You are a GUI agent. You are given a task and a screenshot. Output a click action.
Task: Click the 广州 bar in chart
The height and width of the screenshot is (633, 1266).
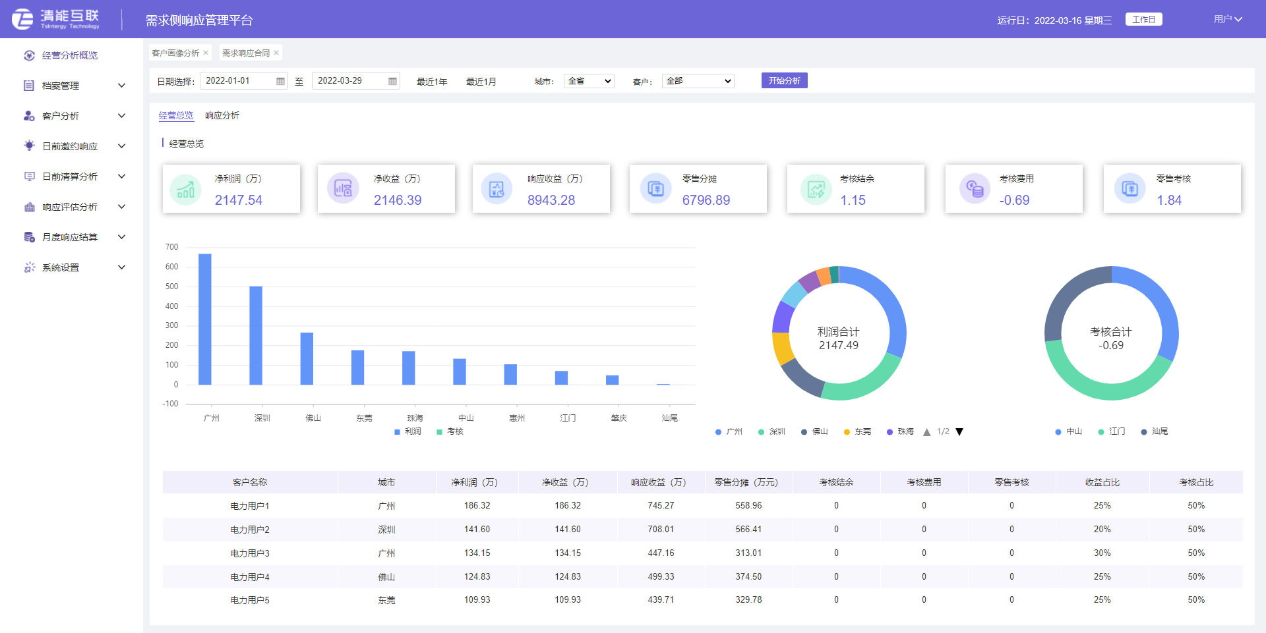205,319
